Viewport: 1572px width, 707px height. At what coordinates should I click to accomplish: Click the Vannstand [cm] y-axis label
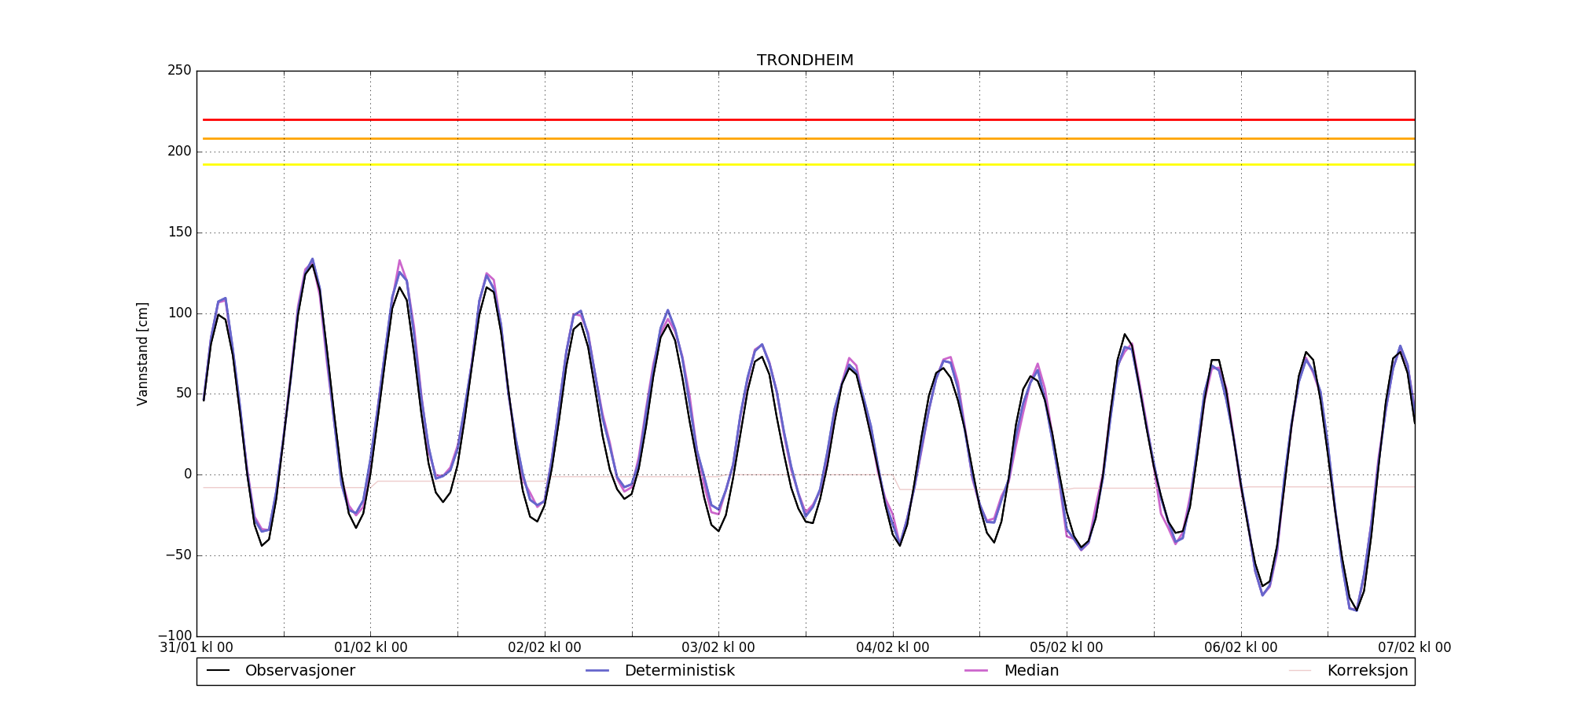142,353
